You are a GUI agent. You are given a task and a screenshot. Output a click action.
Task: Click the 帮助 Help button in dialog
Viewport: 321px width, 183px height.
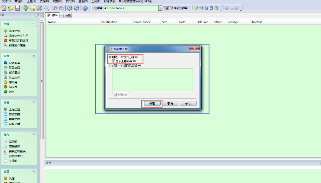click(x=188, y=103)
